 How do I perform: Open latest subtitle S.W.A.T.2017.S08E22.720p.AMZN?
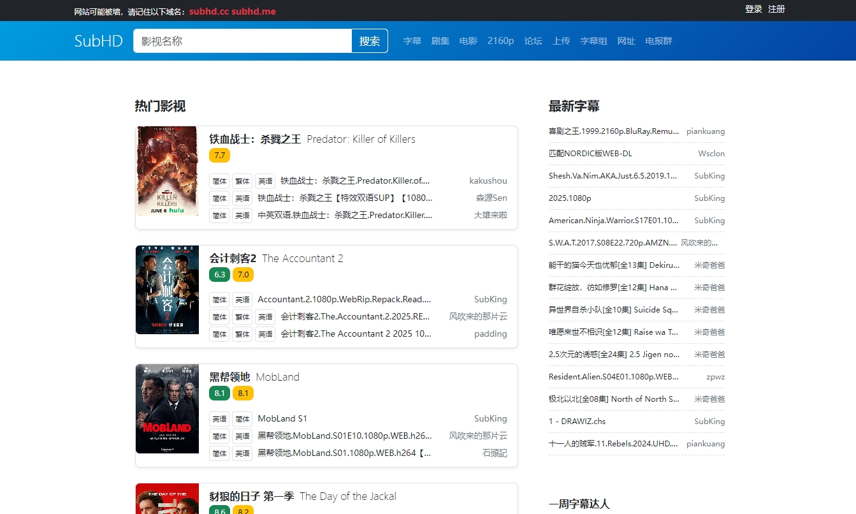pyautogui.click(x=613, y=242)
